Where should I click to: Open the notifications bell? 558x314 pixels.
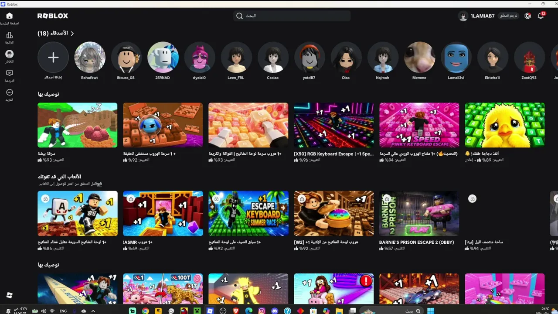coord(541,16)
